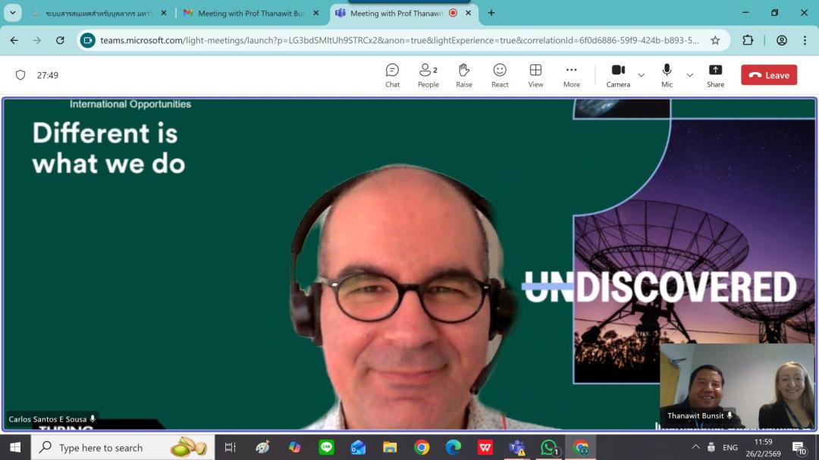Open the More actions menu
Image resolution: width=819 pixels, height=460 pixels.
coord(571,75)
